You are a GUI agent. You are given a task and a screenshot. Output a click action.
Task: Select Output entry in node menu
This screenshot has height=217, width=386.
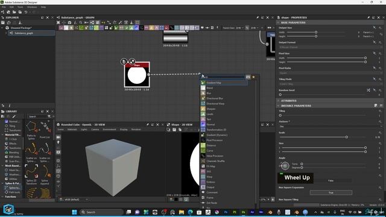click(224, 187)
